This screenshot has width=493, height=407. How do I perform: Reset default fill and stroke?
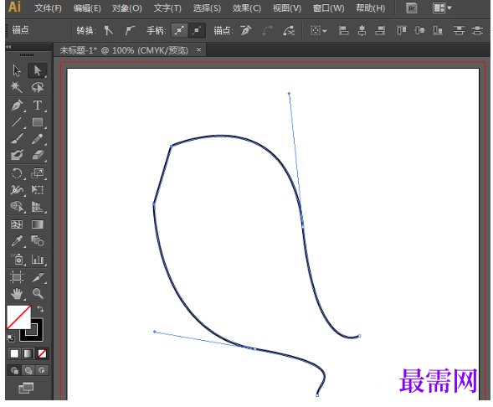pos(11,338)
